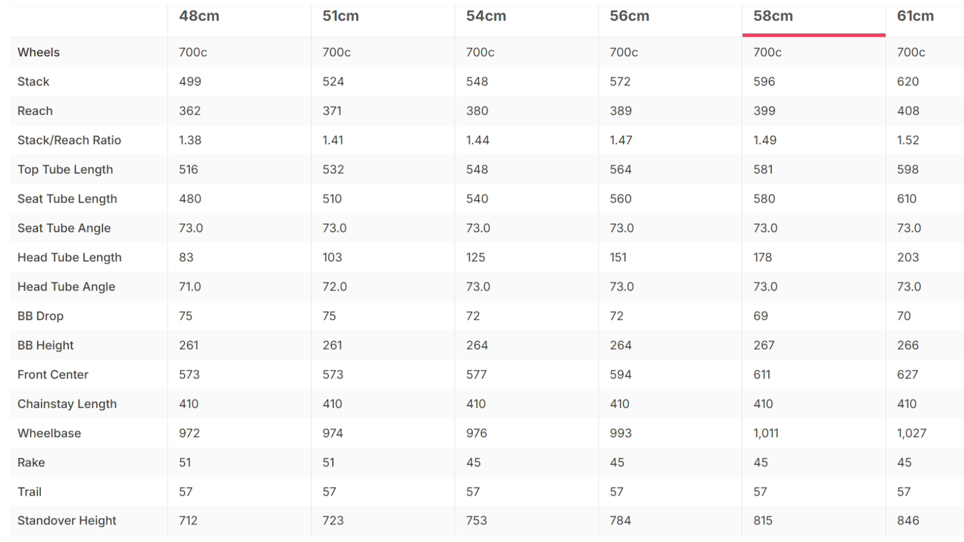
Task: Click the Top Tube Length label
Action: (65, 169)
